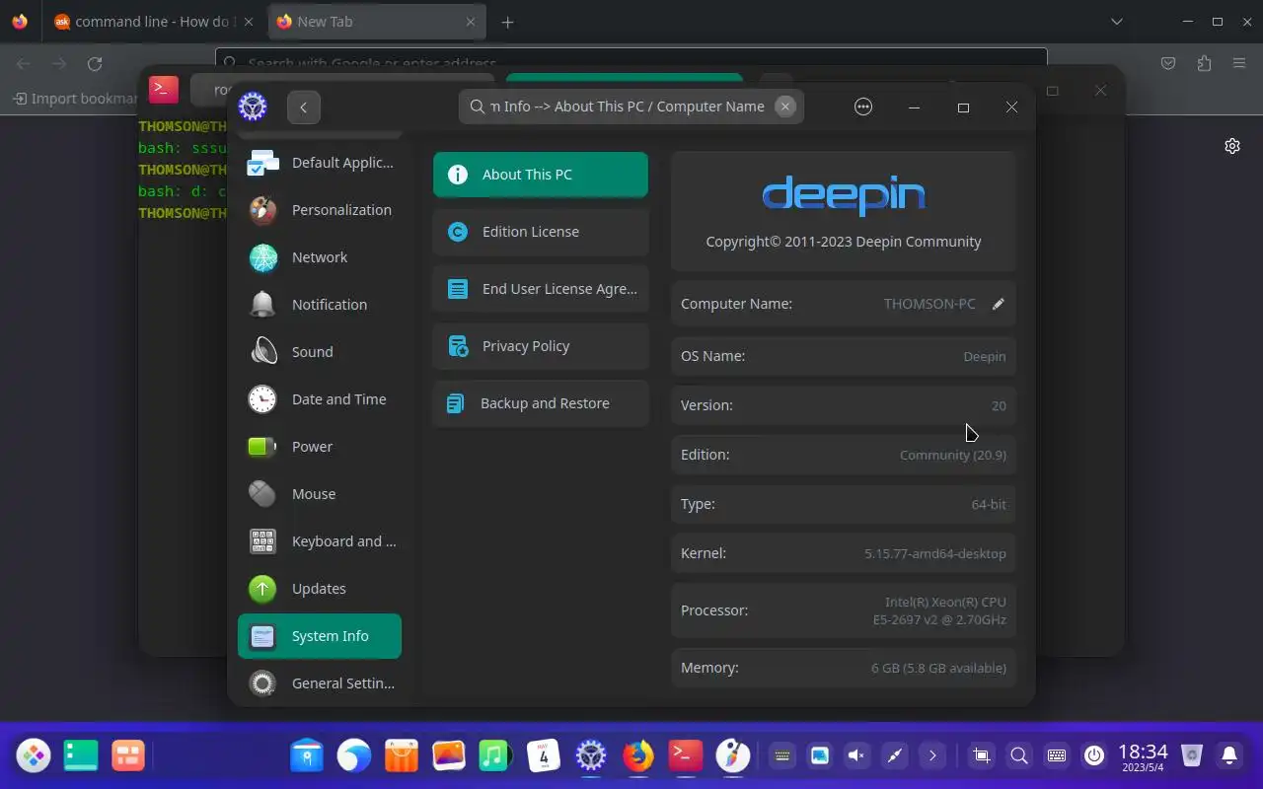Open the onscreen keyboard tray icon
The width and height of the screenshot is (1263, 789).
point(1057,756)
